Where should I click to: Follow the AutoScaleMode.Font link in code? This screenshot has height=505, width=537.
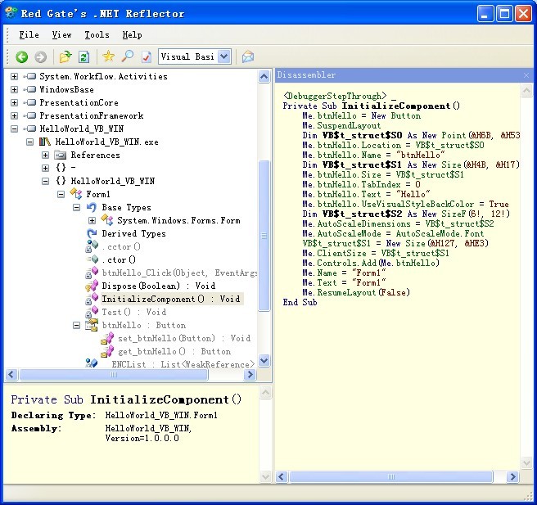tap(440, 233)
